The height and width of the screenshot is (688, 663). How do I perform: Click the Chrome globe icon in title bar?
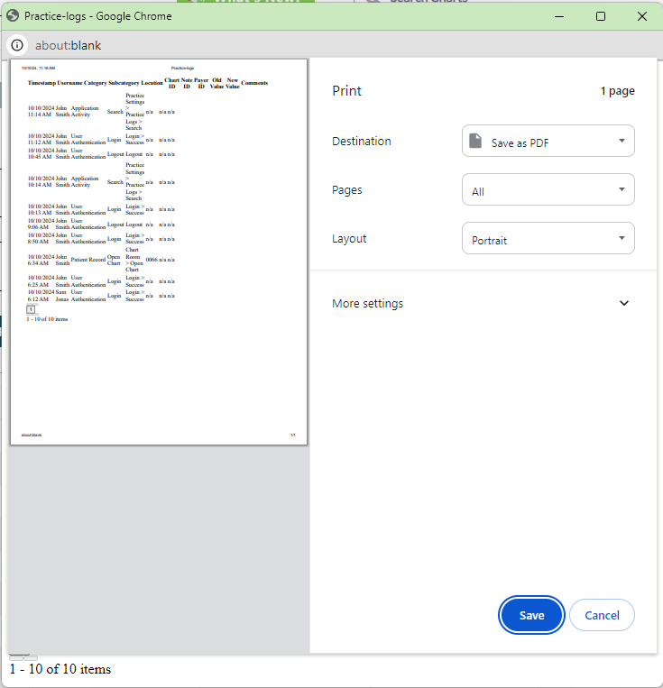pyautogui.click(x=13, y=16)
